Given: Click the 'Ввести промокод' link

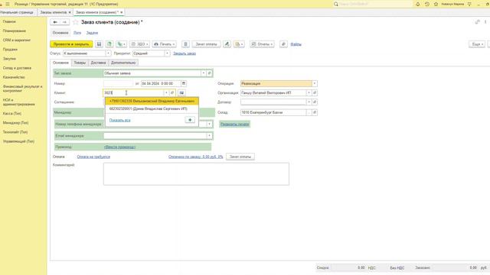Looking at the screenshot, I should coord(119,147).
